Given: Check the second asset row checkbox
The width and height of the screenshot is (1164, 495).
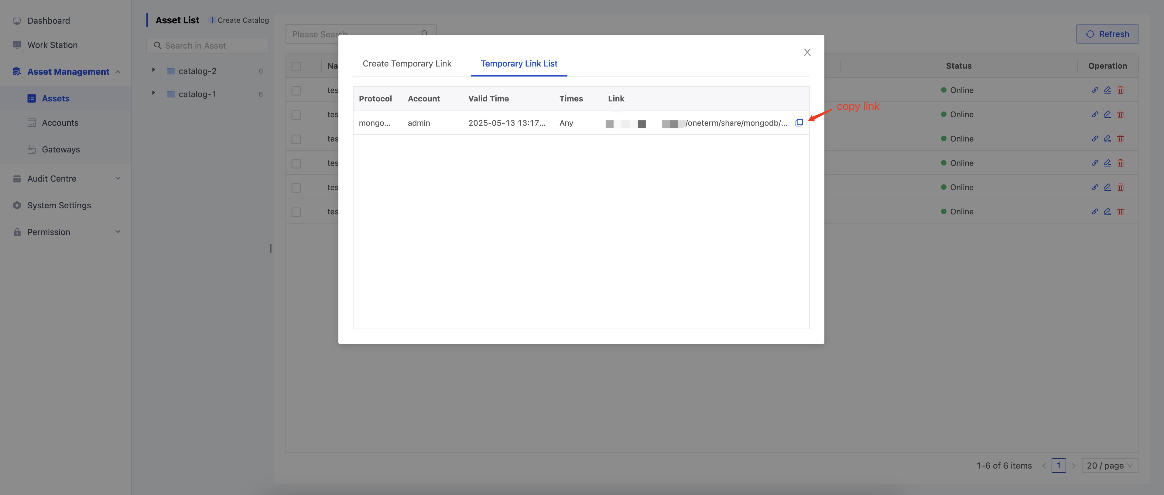Looking at the screenshot, I should pos(296,115).
